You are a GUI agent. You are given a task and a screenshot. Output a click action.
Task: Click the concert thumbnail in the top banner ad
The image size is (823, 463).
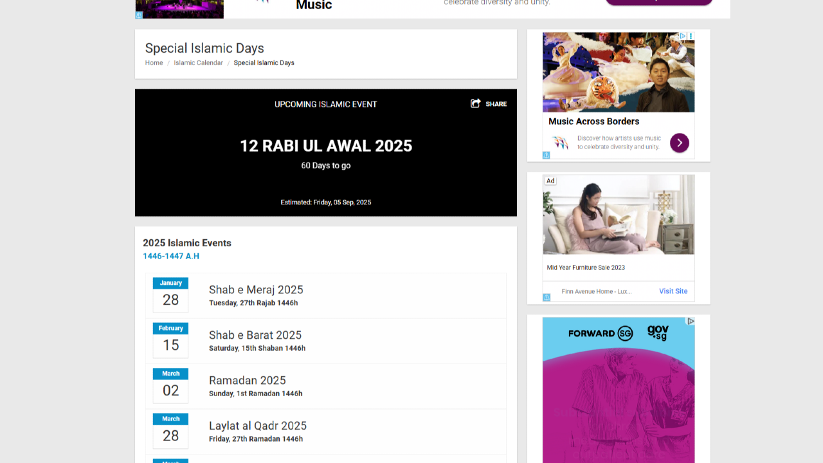tap(179, 9)
